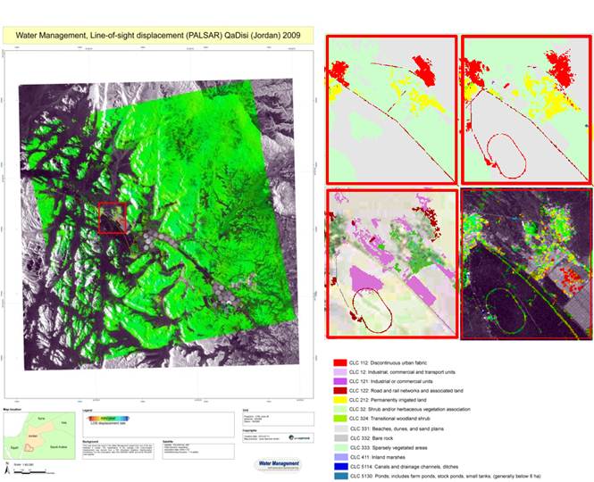Click the Jordan label in the location inset
The height and width of the screenshot is (482, 594).
pos(34,436)
